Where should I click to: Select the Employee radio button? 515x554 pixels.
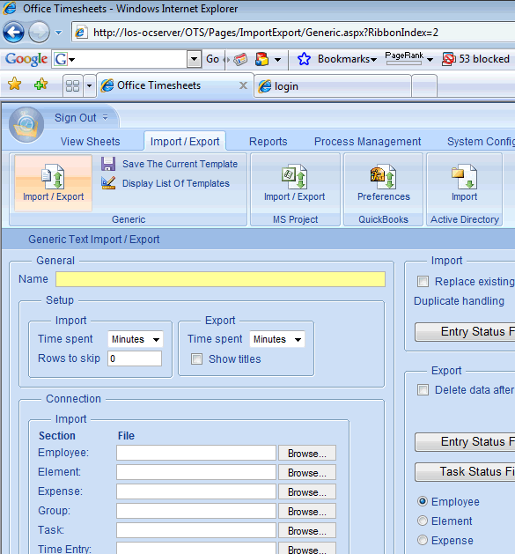tap(423, 501)
